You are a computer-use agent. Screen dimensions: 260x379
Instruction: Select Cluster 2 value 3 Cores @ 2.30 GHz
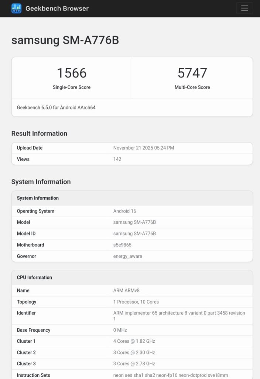(x=134, y=353)
